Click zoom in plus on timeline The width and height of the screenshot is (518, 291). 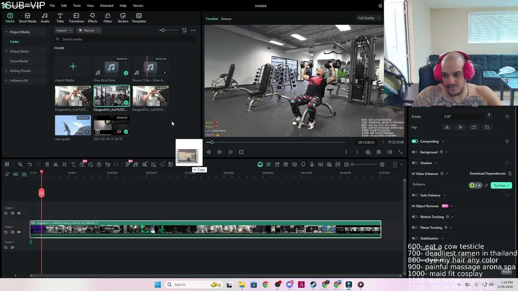click(382, 164)
